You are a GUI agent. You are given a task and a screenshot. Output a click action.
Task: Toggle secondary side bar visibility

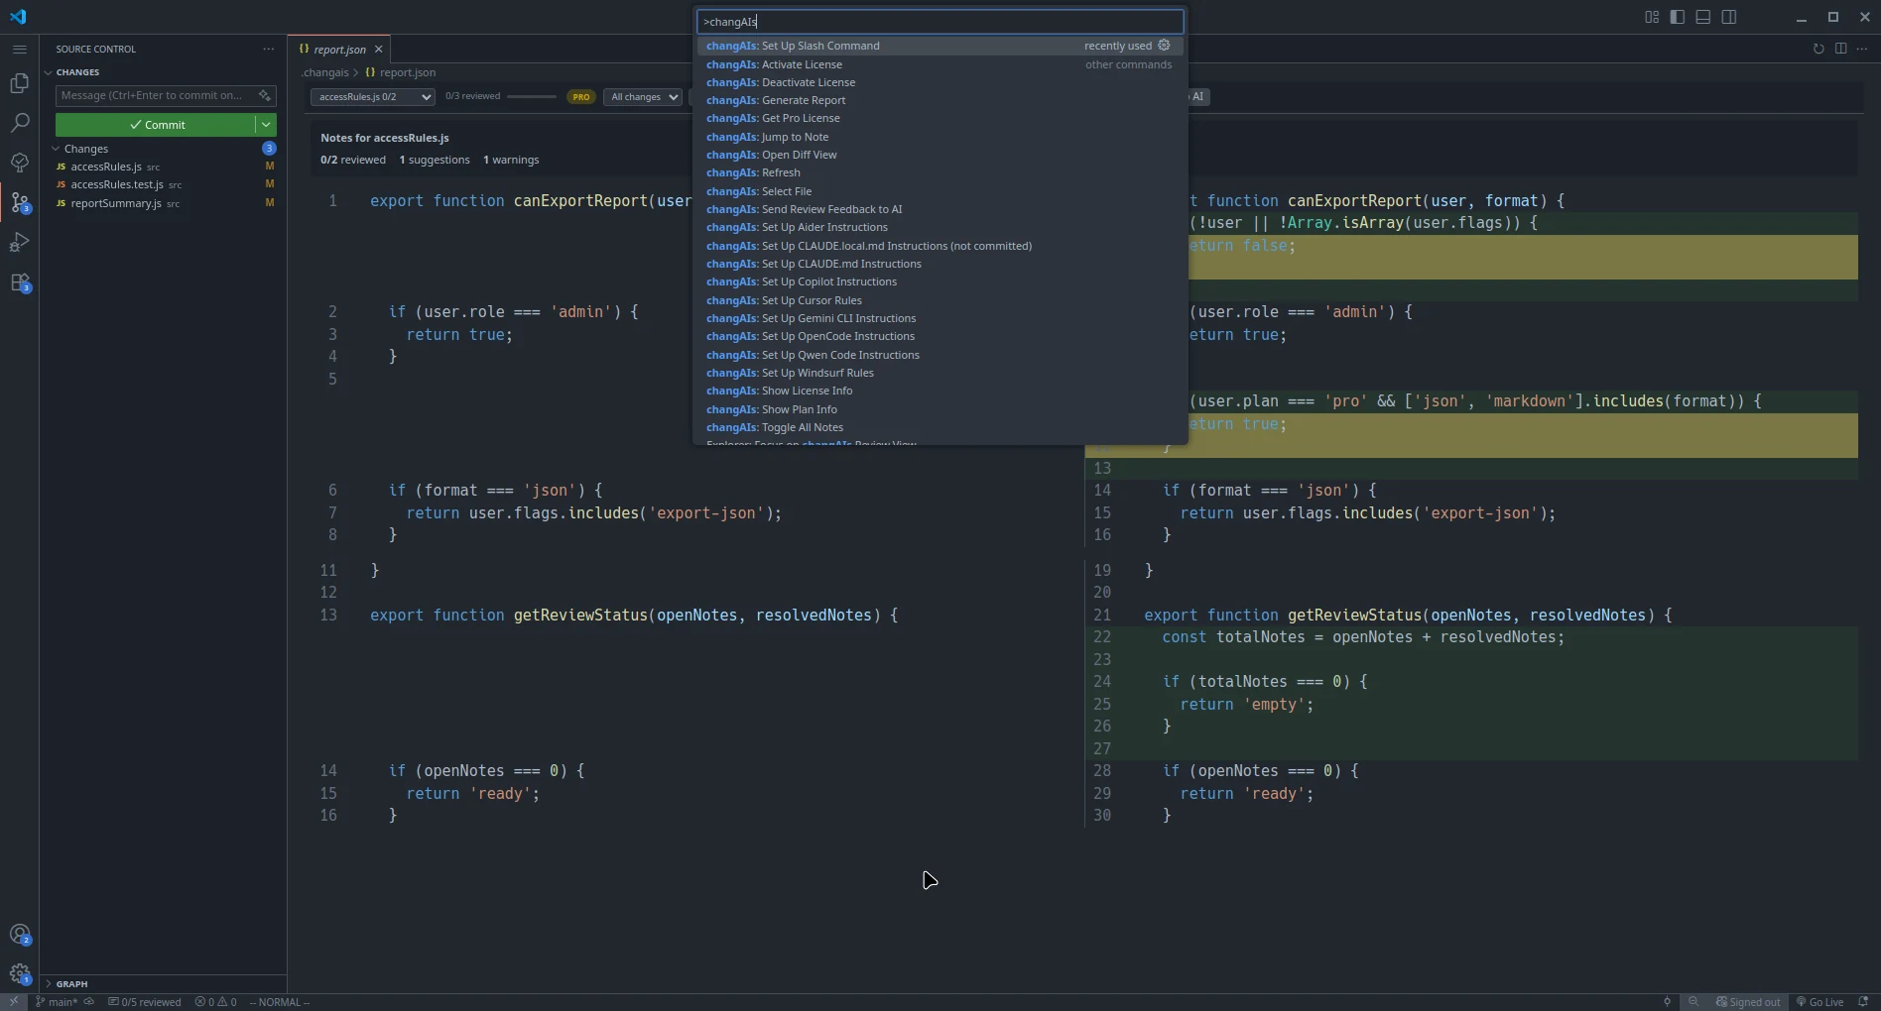pos(1729,17)
